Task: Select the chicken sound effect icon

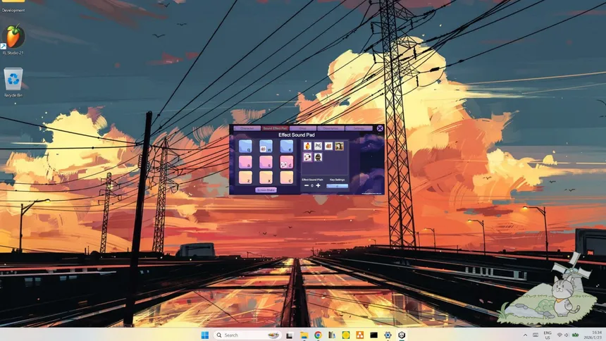Action: point(307,146)
